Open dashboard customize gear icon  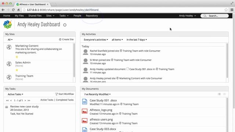(65, 25)
